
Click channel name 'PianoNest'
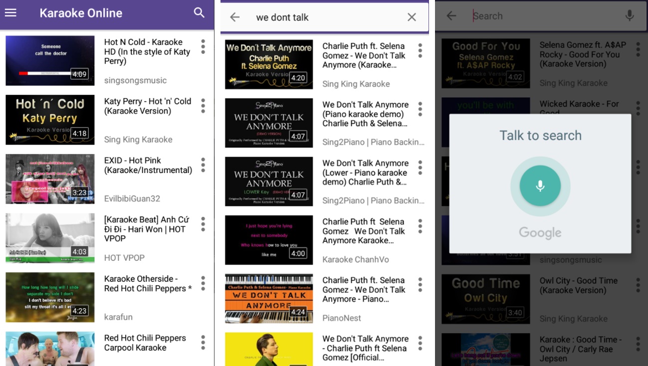[x=342, y=318]
